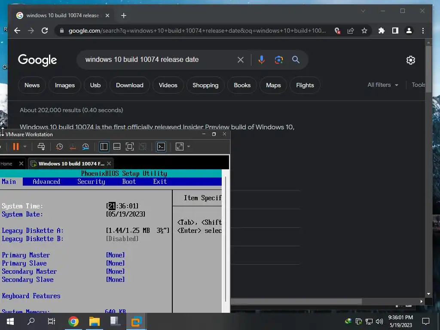Close the windows 10 build 10074 Chrome tab
440x330 pixels.
(107, 15)
